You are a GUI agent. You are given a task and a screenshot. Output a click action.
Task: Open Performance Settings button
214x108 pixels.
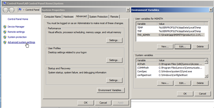114,40
